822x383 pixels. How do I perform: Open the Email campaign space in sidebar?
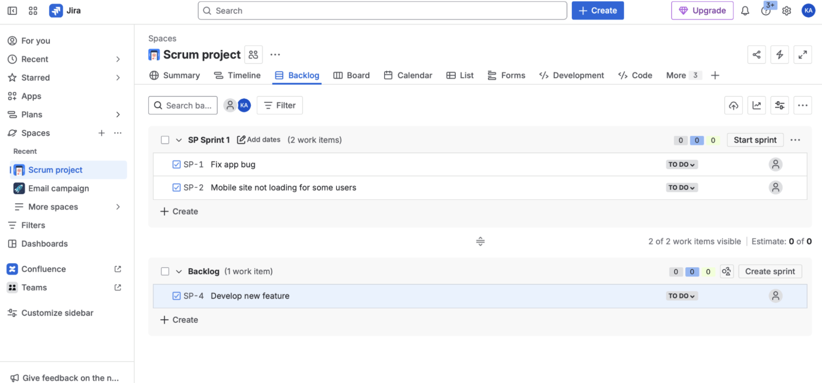pos(68,189)
